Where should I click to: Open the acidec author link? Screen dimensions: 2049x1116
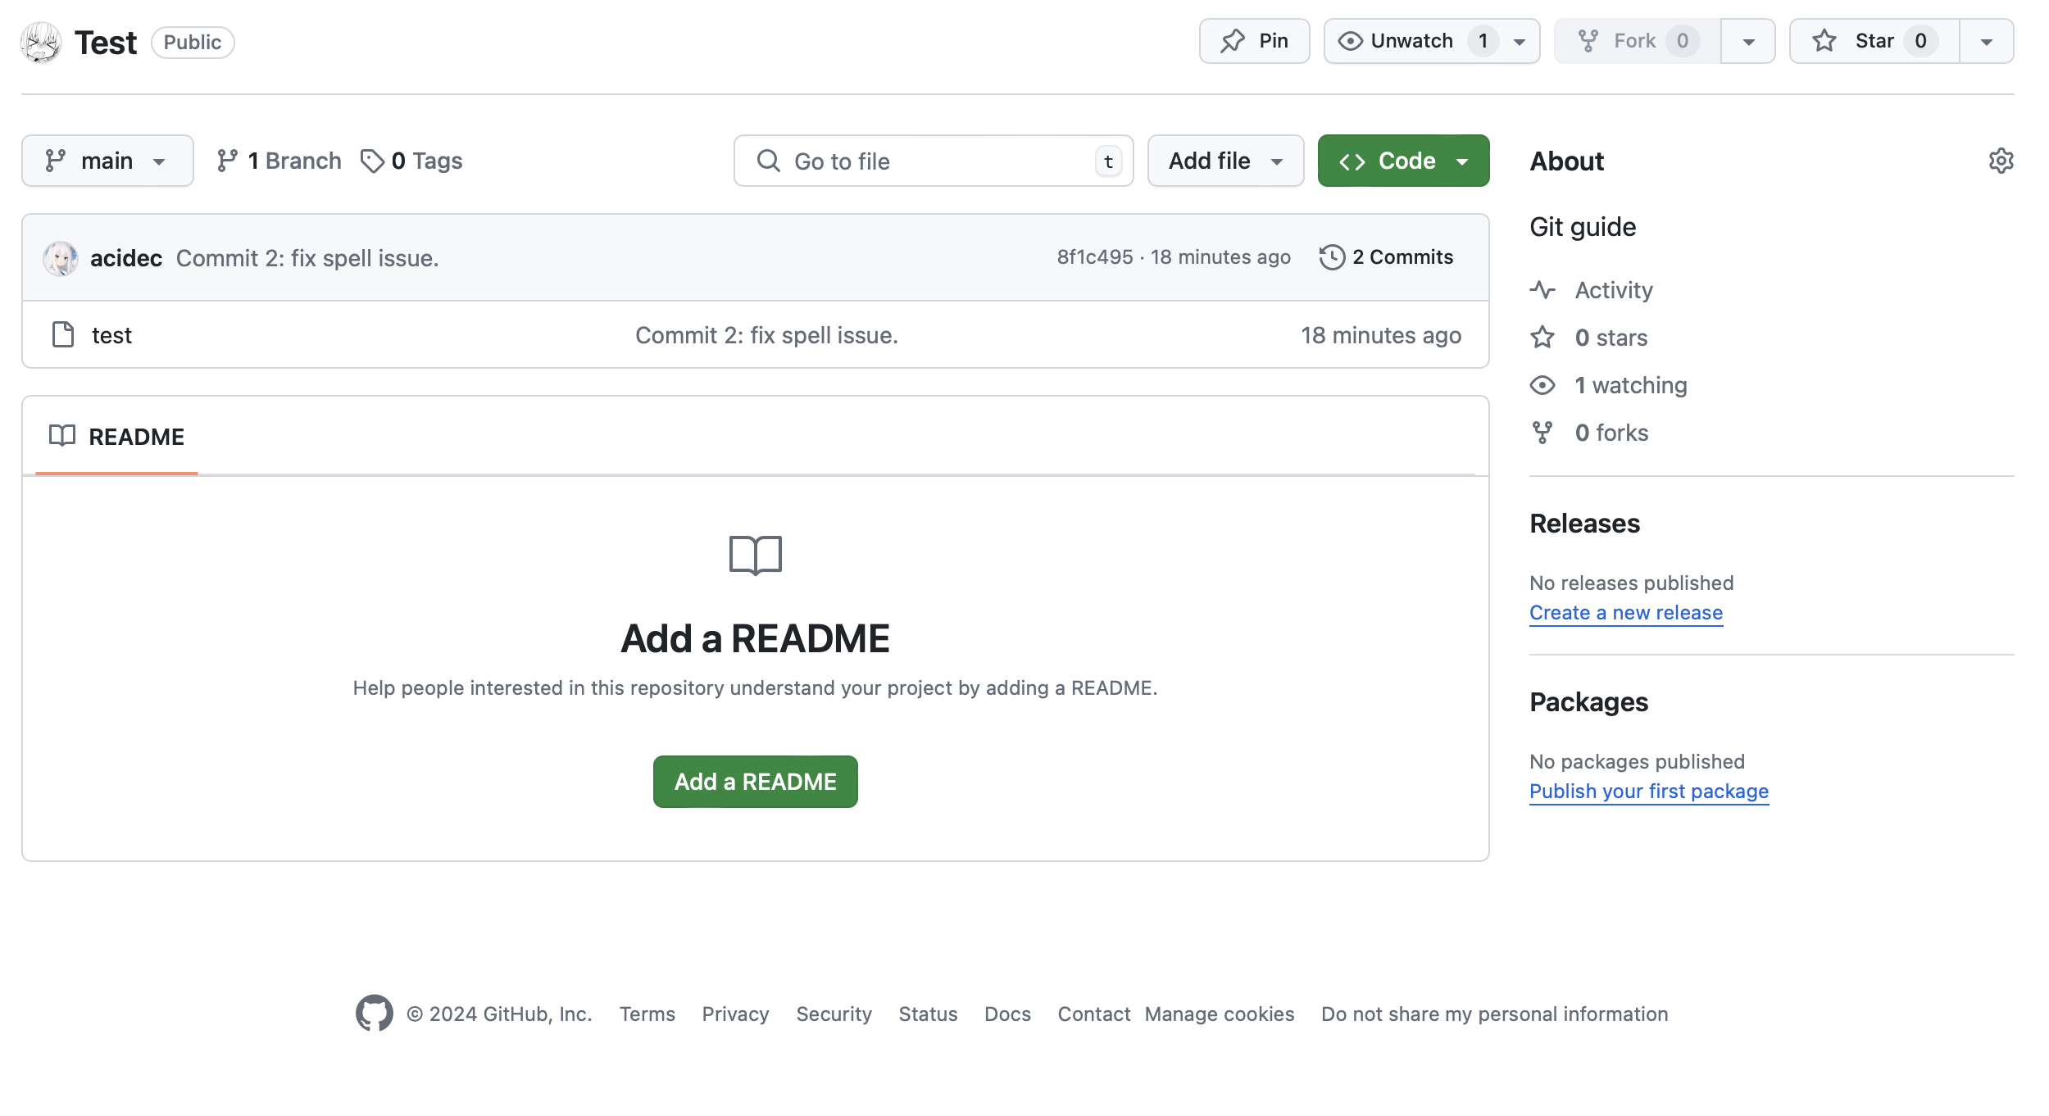(126, 258)
